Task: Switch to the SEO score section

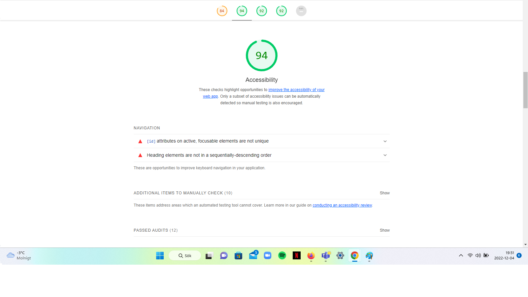Action: (281, 11)
